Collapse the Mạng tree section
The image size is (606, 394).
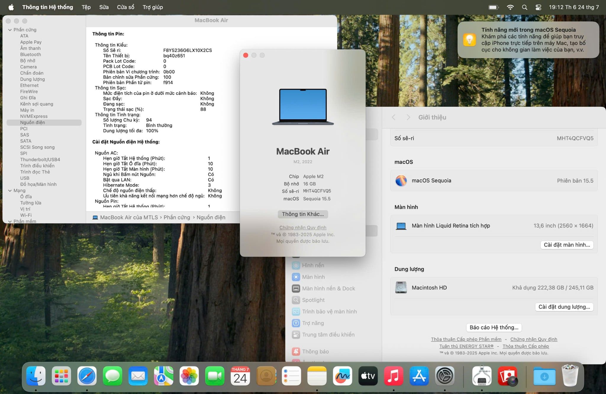[x=10, y=191]
